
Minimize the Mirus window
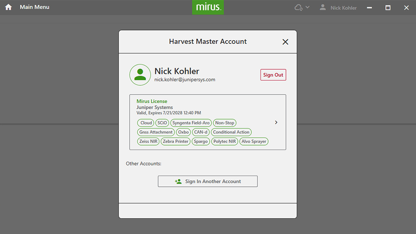[369, 8]
